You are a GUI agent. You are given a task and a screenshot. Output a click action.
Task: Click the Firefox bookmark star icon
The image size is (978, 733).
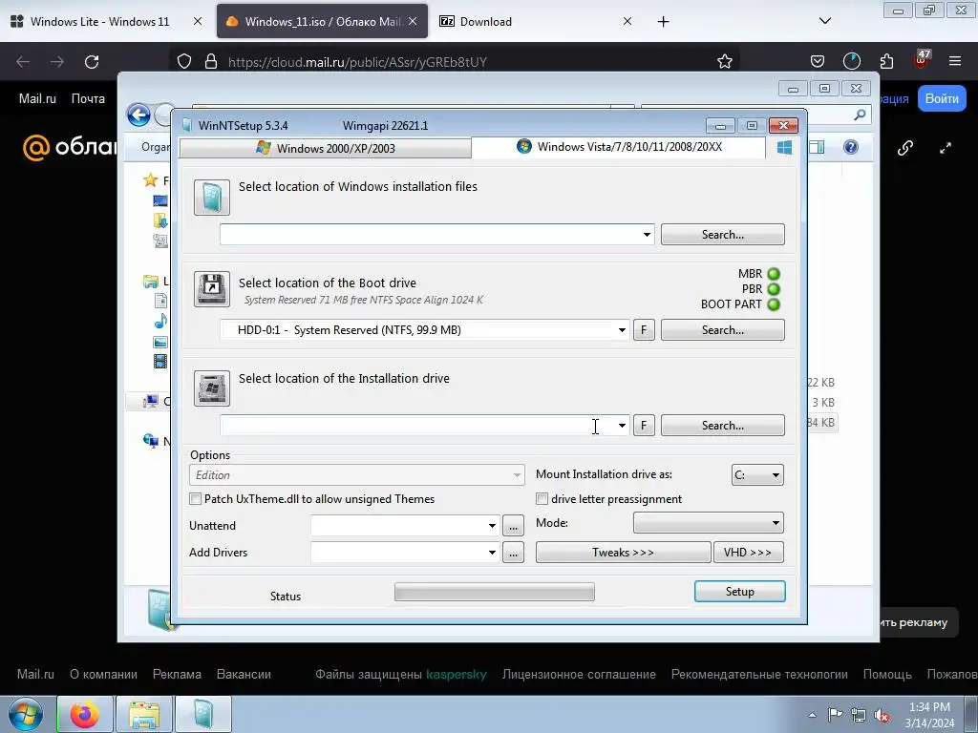(724, 62)
